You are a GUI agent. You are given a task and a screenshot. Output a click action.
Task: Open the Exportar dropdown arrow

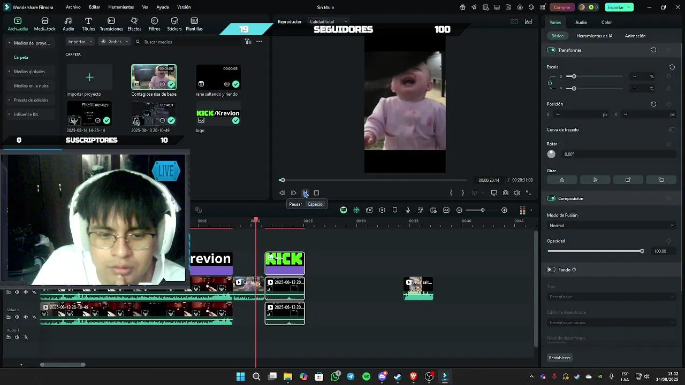[x=629, y=7]
